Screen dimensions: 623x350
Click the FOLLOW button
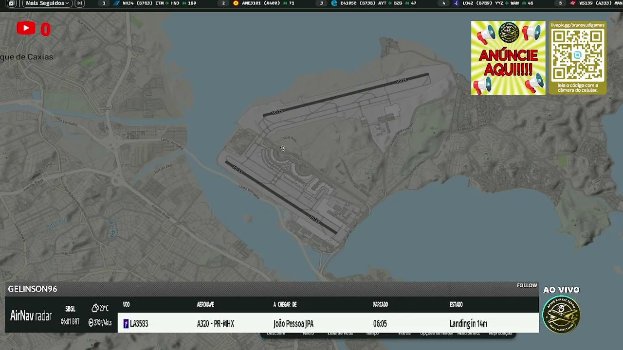(527, 285)
